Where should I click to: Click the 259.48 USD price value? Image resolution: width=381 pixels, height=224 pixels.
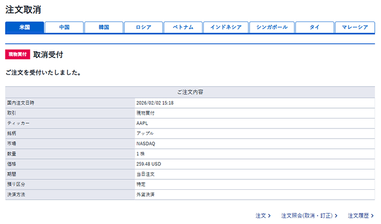[149, 164]
